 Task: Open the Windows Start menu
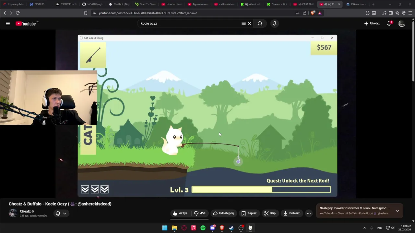pyautogui.click(x=165, y=228)
